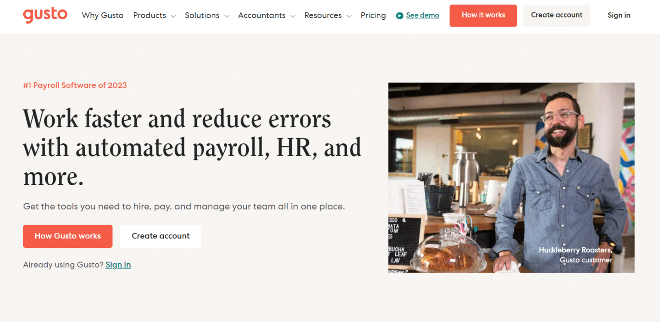Expand the Accountants chevron arrow
The image size is (660, 322).
tap(293, 16)
